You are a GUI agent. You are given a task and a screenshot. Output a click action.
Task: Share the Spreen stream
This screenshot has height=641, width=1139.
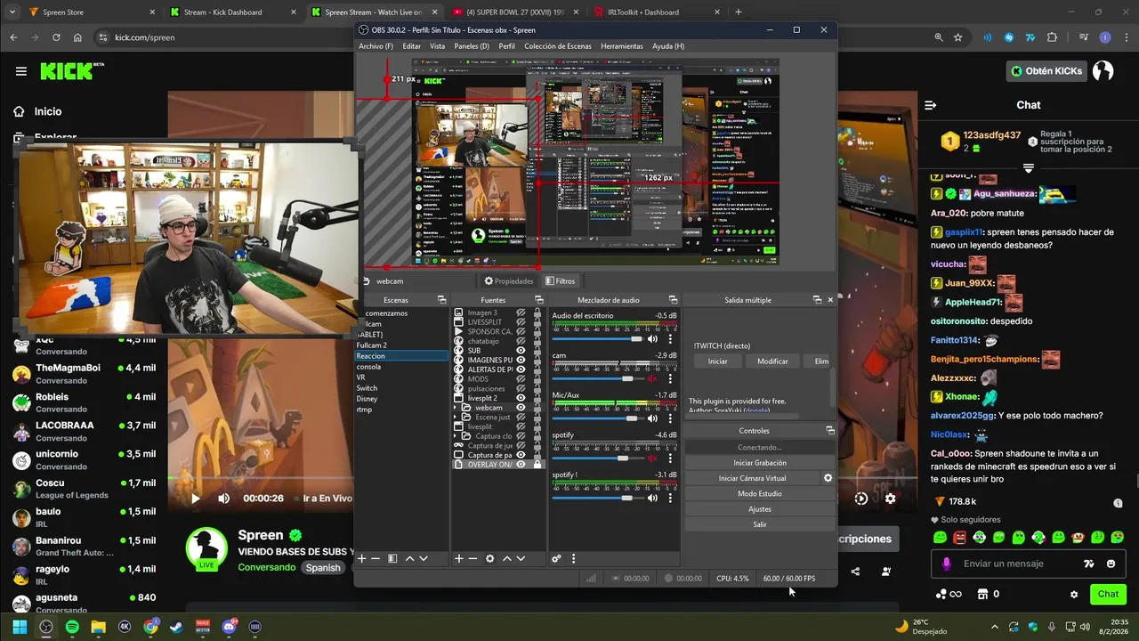point(855,572)
